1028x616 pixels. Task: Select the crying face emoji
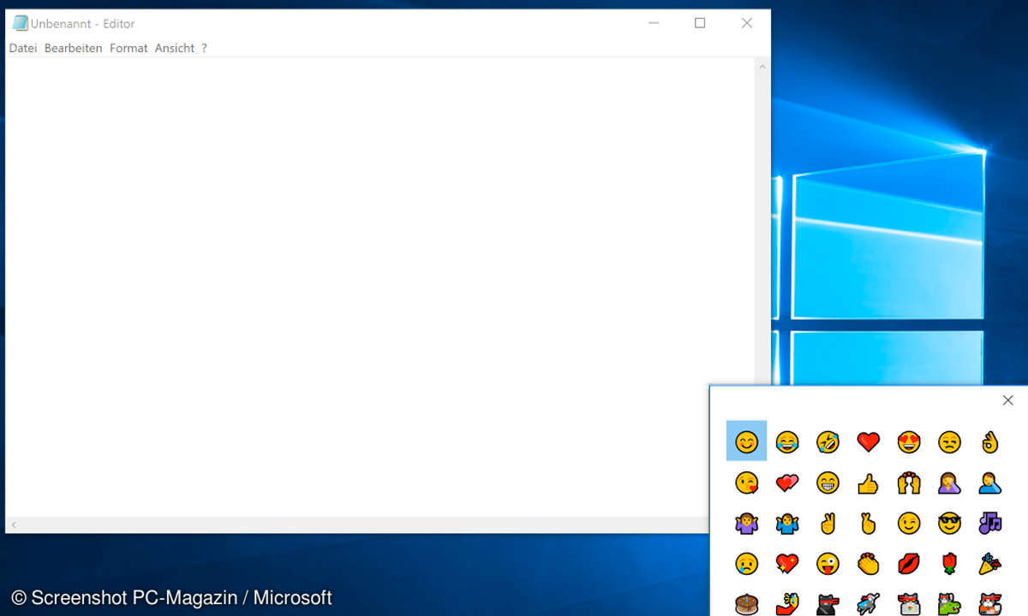tap(746, 563)
